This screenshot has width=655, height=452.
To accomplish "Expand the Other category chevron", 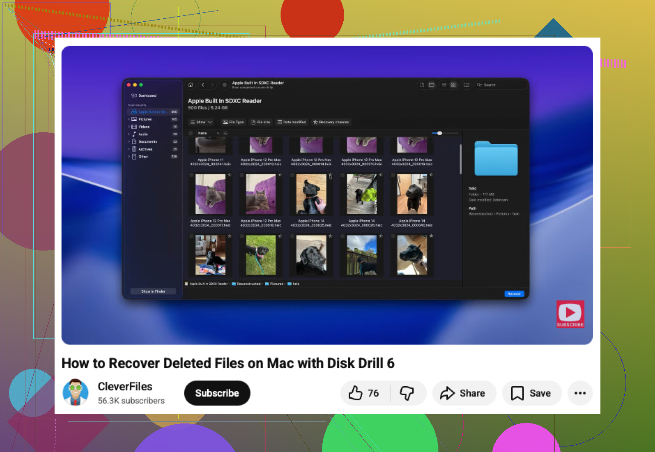I will (129, 157).
